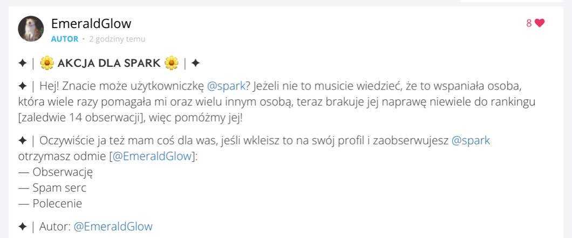Click the EmeraldGlow username in the post header
Viewport: 572px width, 238px height.
click(91, 23)
